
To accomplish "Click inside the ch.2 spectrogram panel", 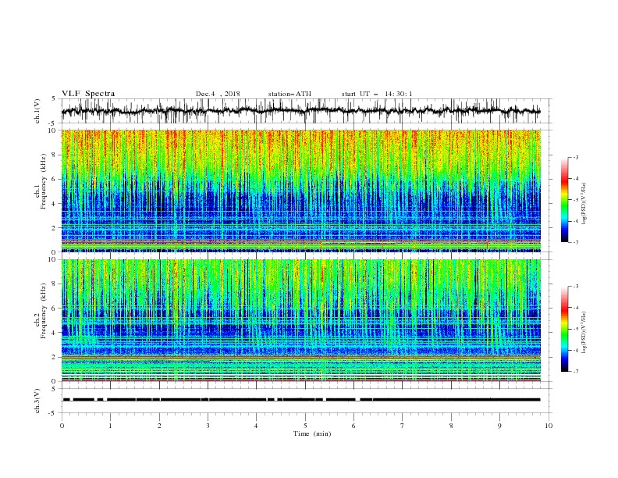I will coord(301,320).
